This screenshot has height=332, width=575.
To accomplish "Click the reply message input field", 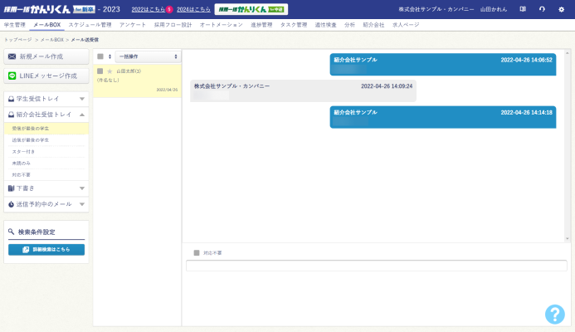I will point(376,266).
